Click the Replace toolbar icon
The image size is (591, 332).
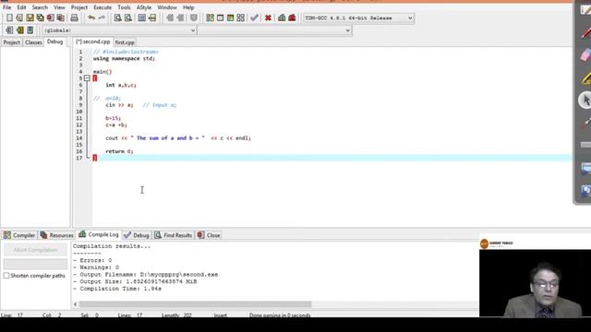click(128, 18)
